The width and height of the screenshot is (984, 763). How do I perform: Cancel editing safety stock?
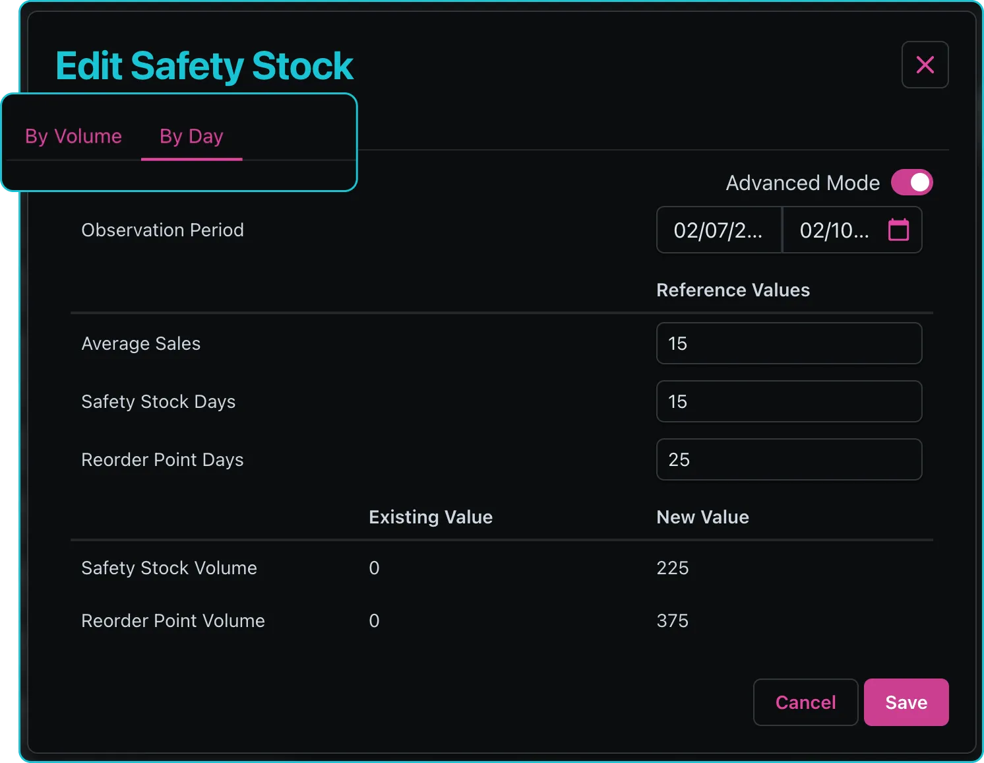[x=805, y=702]
